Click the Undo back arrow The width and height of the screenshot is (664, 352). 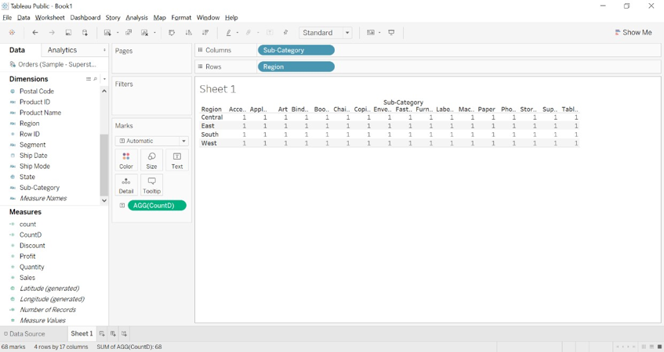point(35,33)
